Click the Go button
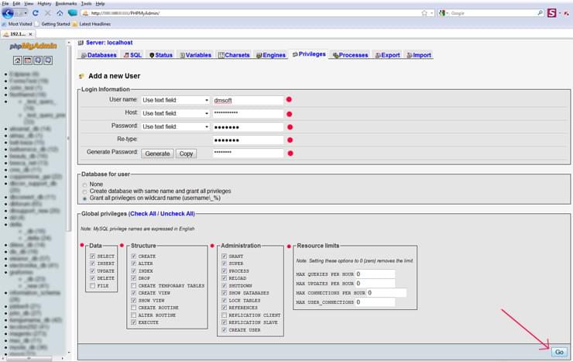573x362 pixels. [x=559, y=352]
